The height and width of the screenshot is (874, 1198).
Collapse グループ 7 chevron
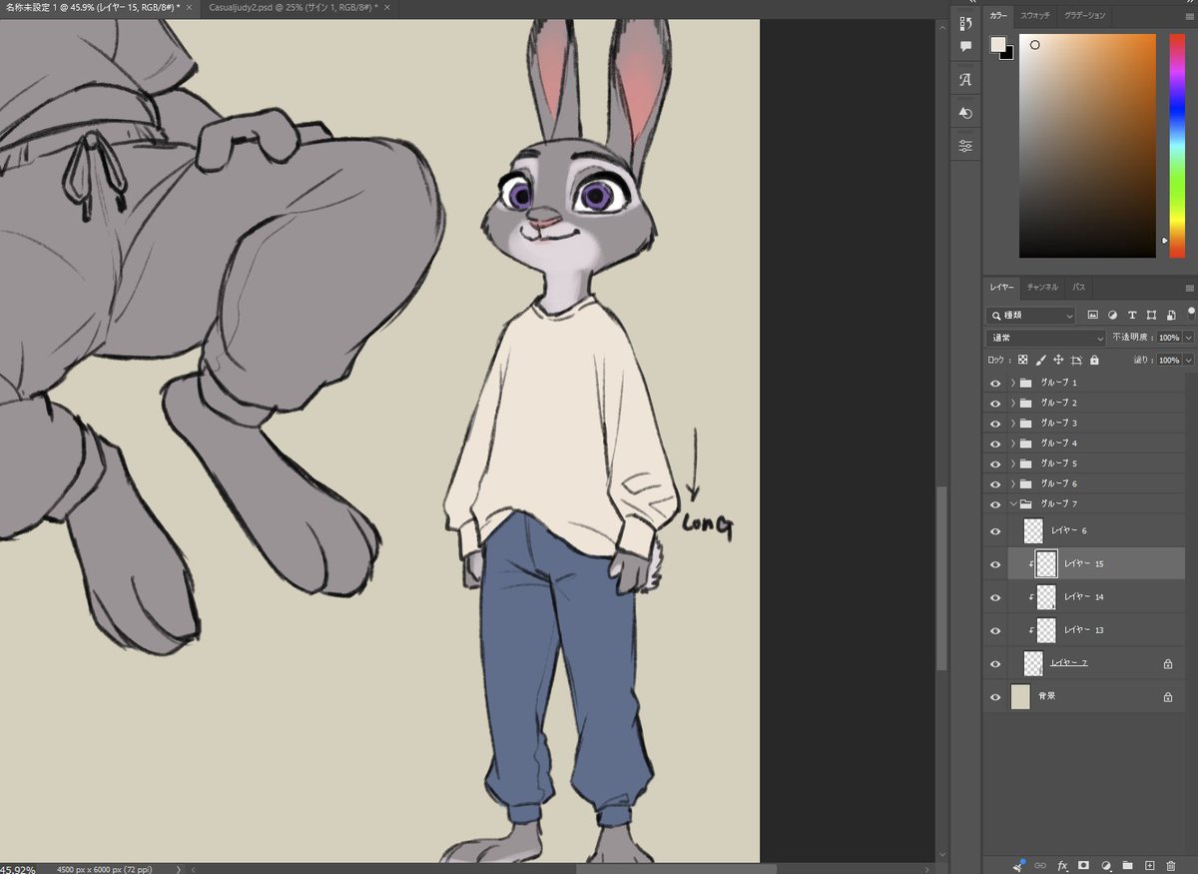[1012, 503]
